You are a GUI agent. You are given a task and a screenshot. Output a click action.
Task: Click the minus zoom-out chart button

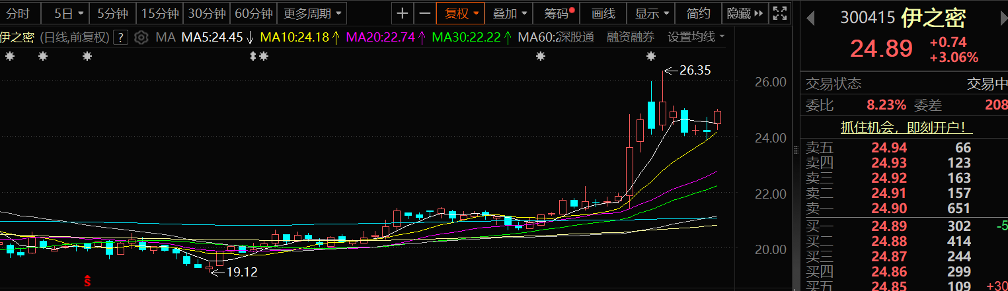click(425, 13)
